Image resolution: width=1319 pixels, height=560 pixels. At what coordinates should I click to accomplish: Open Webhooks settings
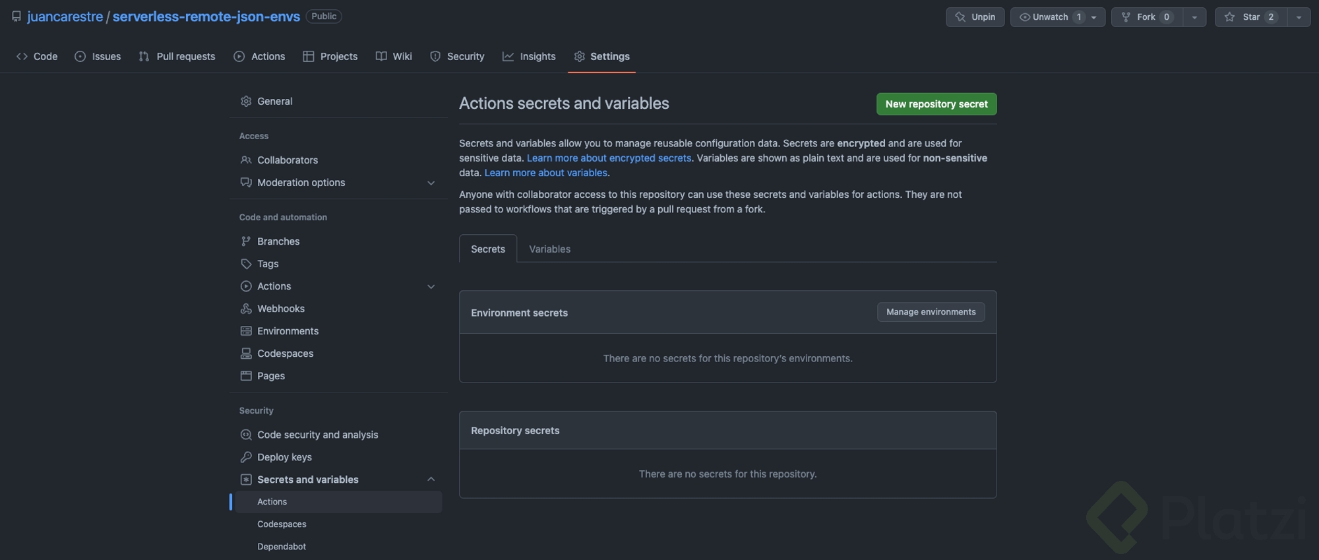tap(338, 309)
